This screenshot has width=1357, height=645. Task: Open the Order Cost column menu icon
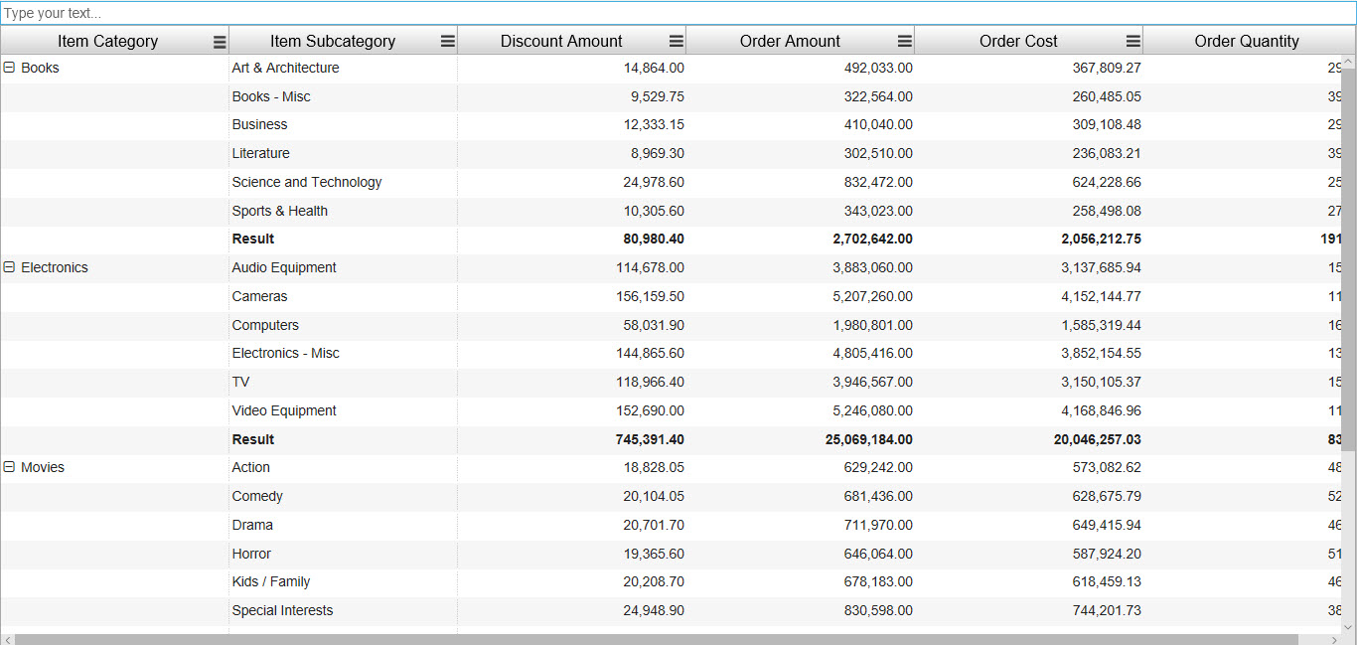point(1133,42)
